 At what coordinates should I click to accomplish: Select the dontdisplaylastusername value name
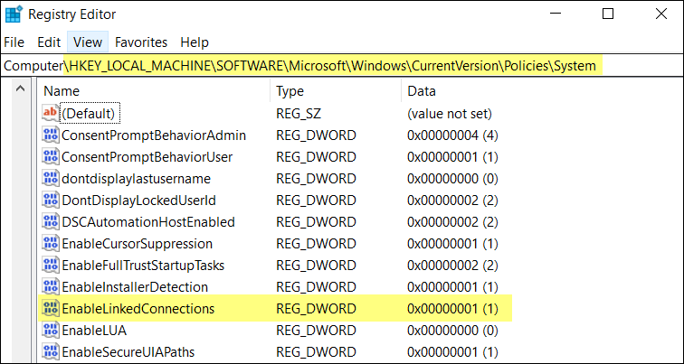[137, 179]
